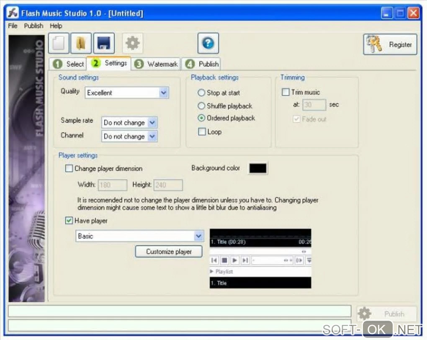Close the Flash Music Studio window
Image resolution: width=427 pixels, height=340 pixels.
point(413,13)
